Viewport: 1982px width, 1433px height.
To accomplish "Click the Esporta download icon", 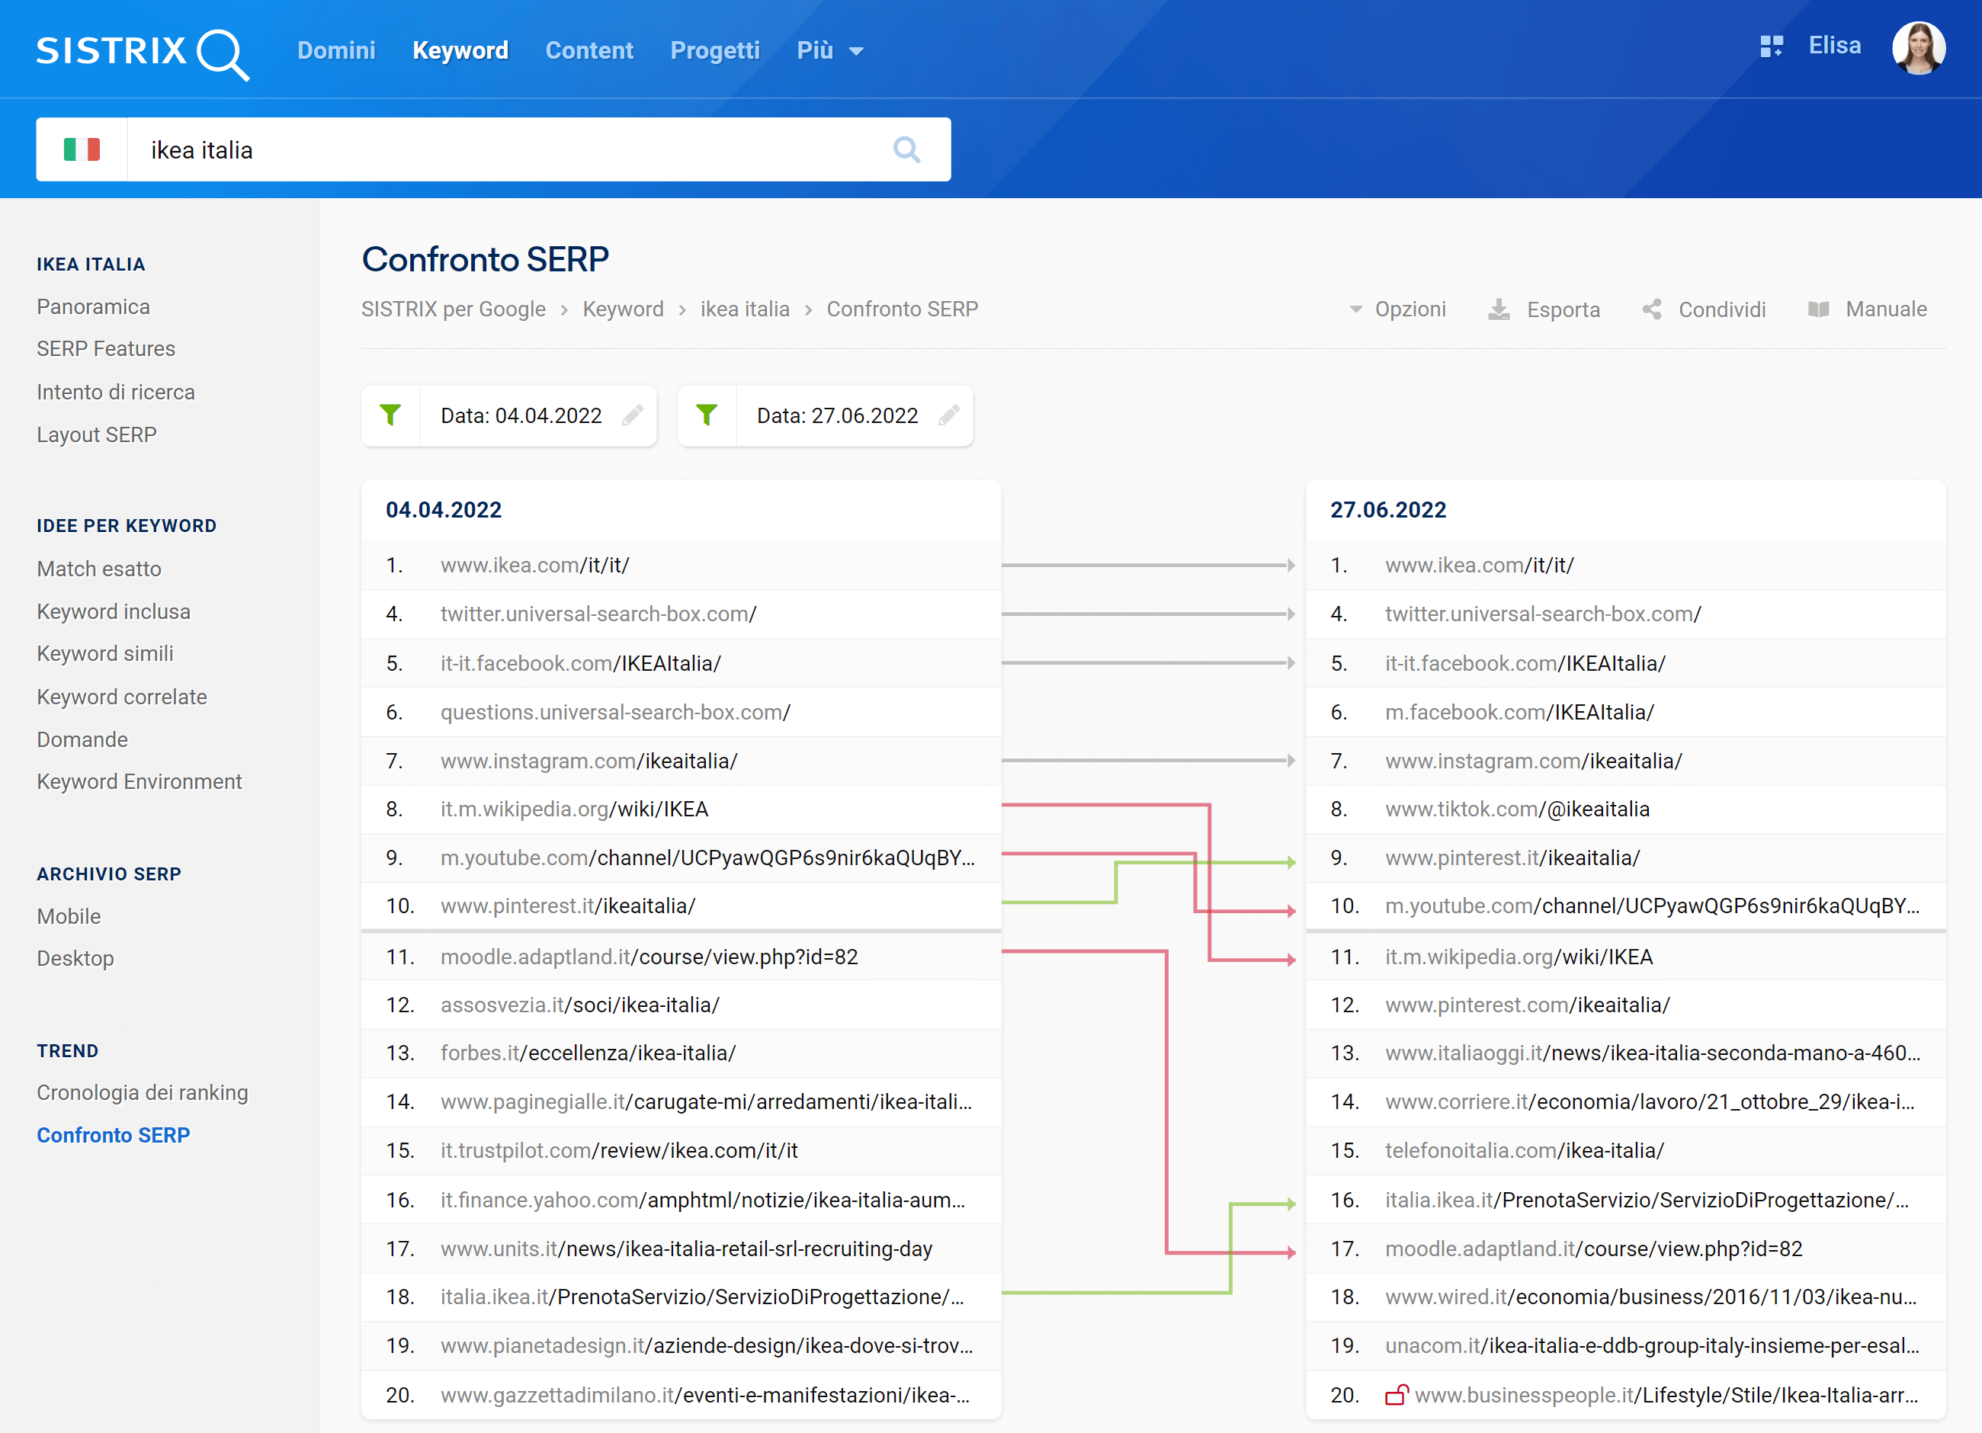I will [x=1499, y=309].
